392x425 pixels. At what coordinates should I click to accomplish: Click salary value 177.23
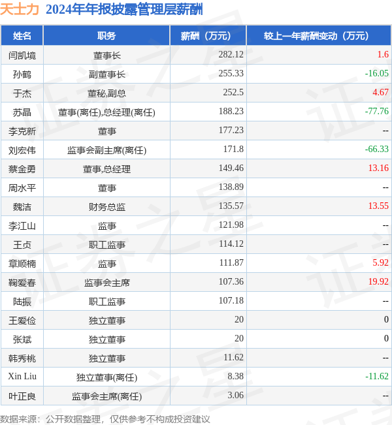pos(231,130)
